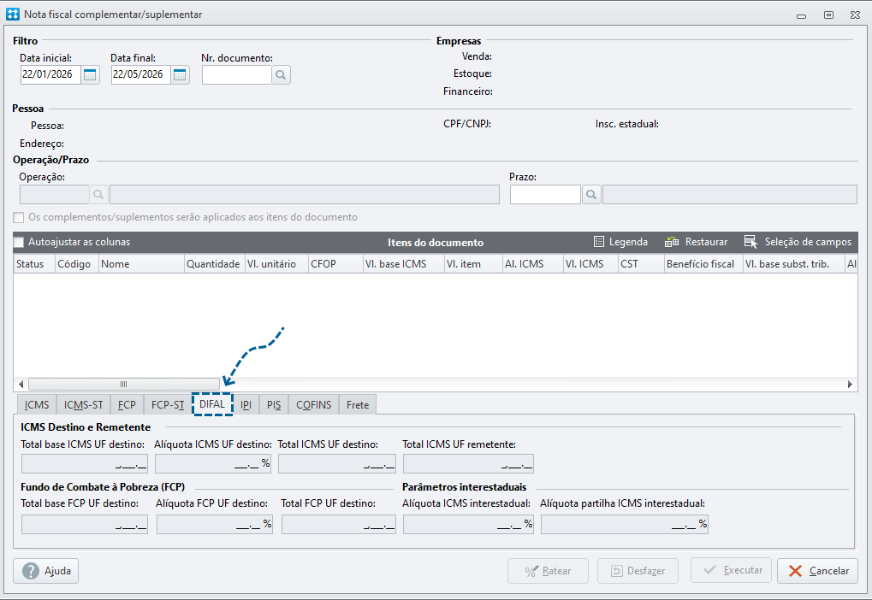Click the CST column header
This screenshot has width=872, height=600.
(641, 264)
